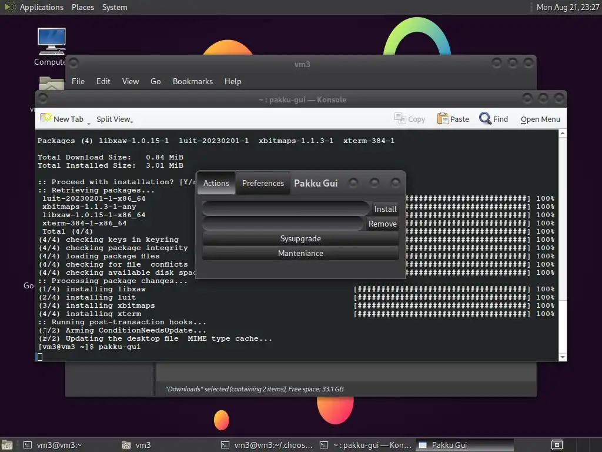Focus the package name field beside Install
Viewport: 602px width, 452px height.
[286, 209]
